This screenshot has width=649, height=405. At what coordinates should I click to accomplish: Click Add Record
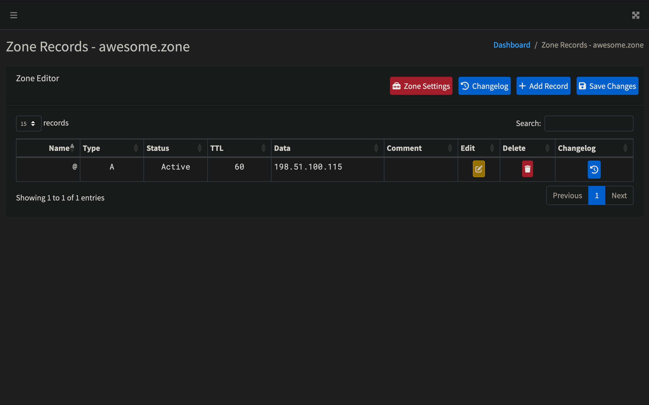click(x=543, y=86)
